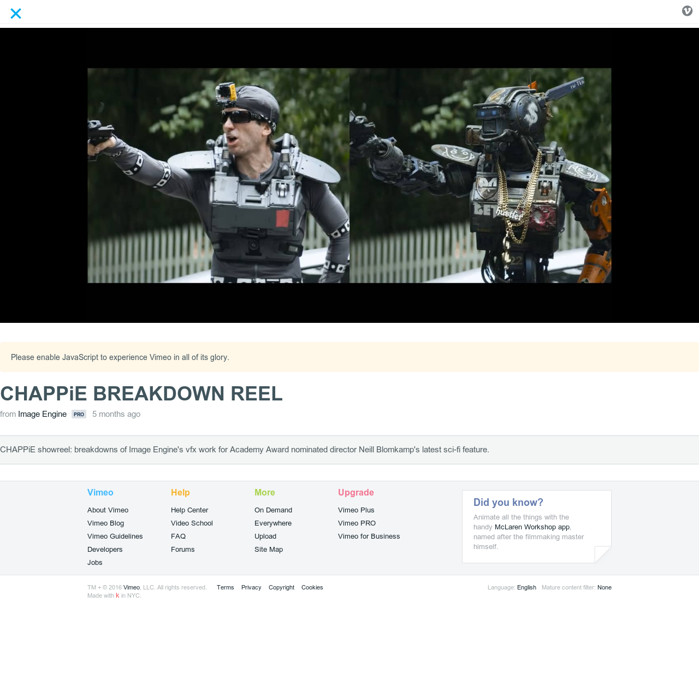Click the PRO badge next to Image Engine

coord(79,414)
